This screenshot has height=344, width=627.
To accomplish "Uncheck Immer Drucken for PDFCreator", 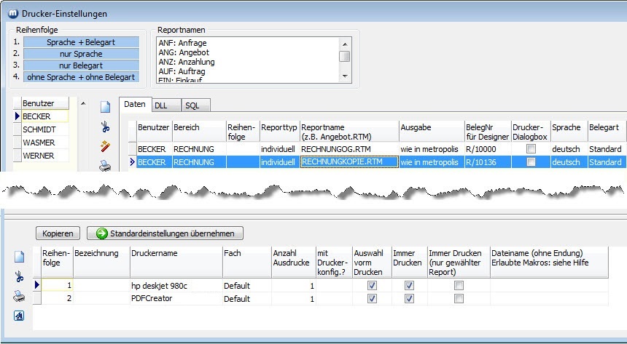I will (409, 299).
